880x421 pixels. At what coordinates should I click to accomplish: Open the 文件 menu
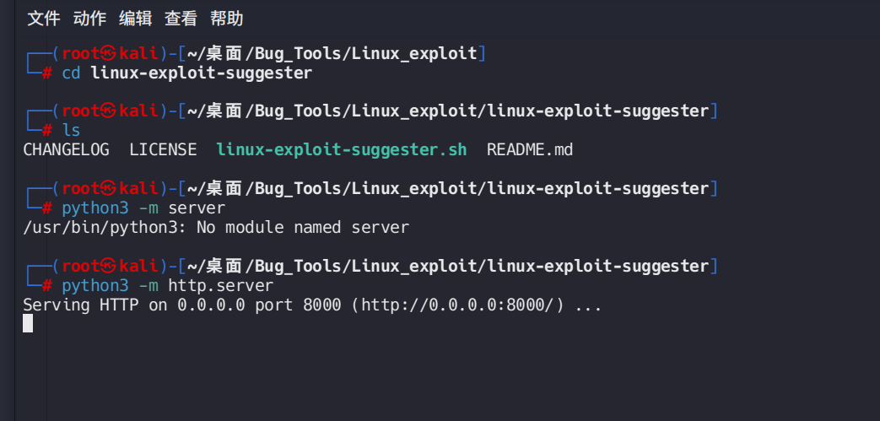coord(43,18)
